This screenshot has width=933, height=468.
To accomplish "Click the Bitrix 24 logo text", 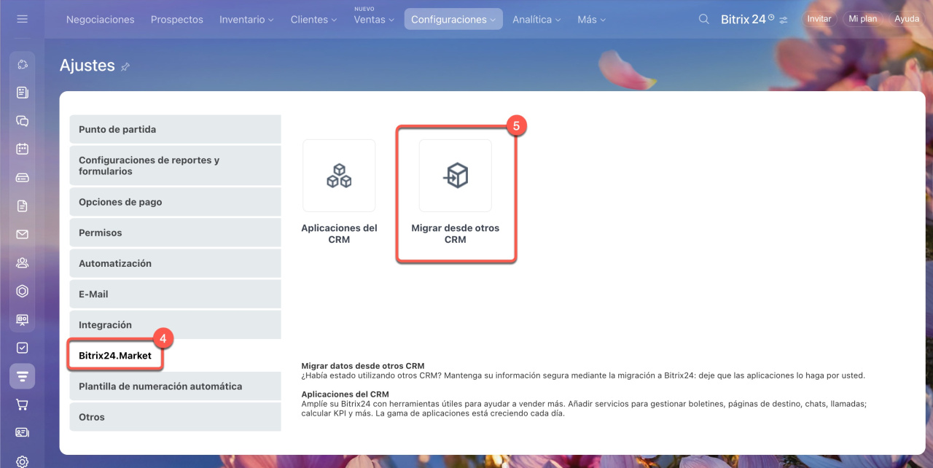I will [743, 20].
